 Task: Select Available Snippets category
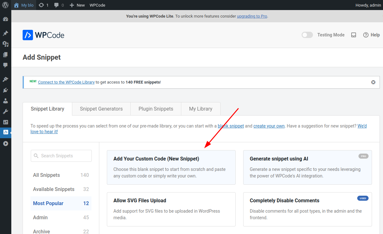(x=61, y=189)
